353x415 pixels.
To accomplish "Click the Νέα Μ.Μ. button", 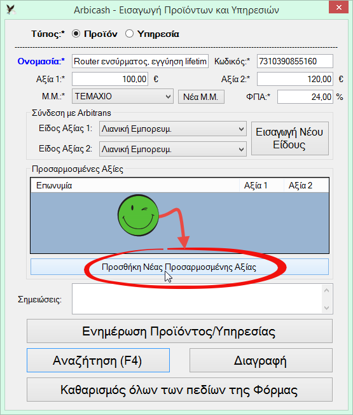I will pyautogui.click(x=201, y=97).
